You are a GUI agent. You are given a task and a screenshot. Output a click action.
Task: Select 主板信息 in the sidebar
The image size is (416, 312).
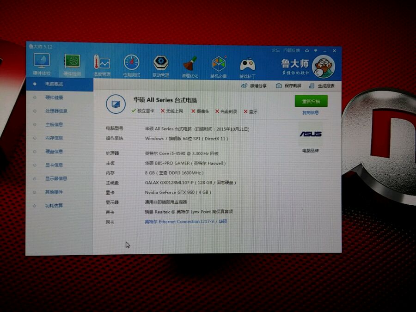54,124
